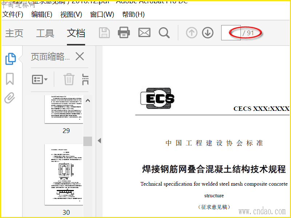
Task: Open the 视图(V) menu
Action: 71,14
